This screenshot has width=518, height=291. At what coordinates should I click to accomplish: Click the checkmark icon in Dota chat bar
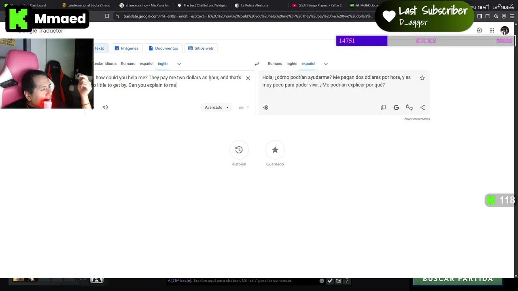[330, 280]
